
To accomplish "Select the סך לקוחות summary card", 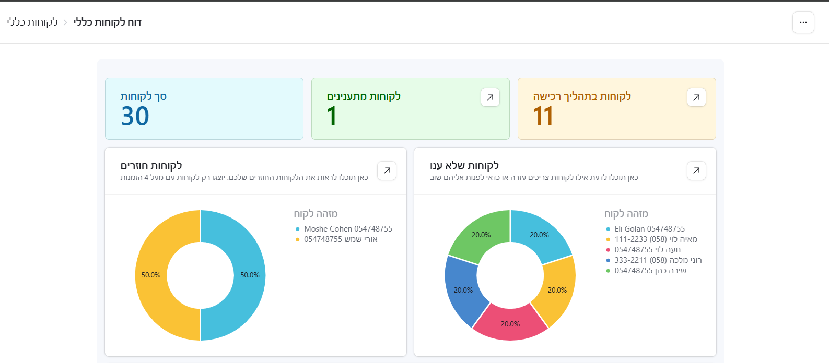I will [204, 108].
